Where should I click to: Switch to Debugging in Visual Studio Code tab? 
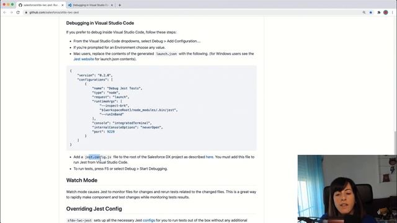point(90,5)
